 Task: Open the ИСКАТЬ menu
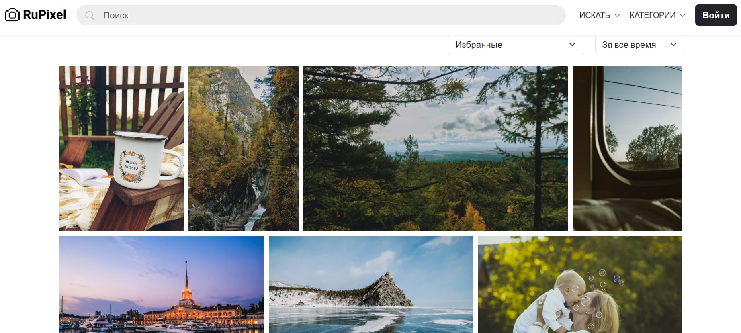595,15
